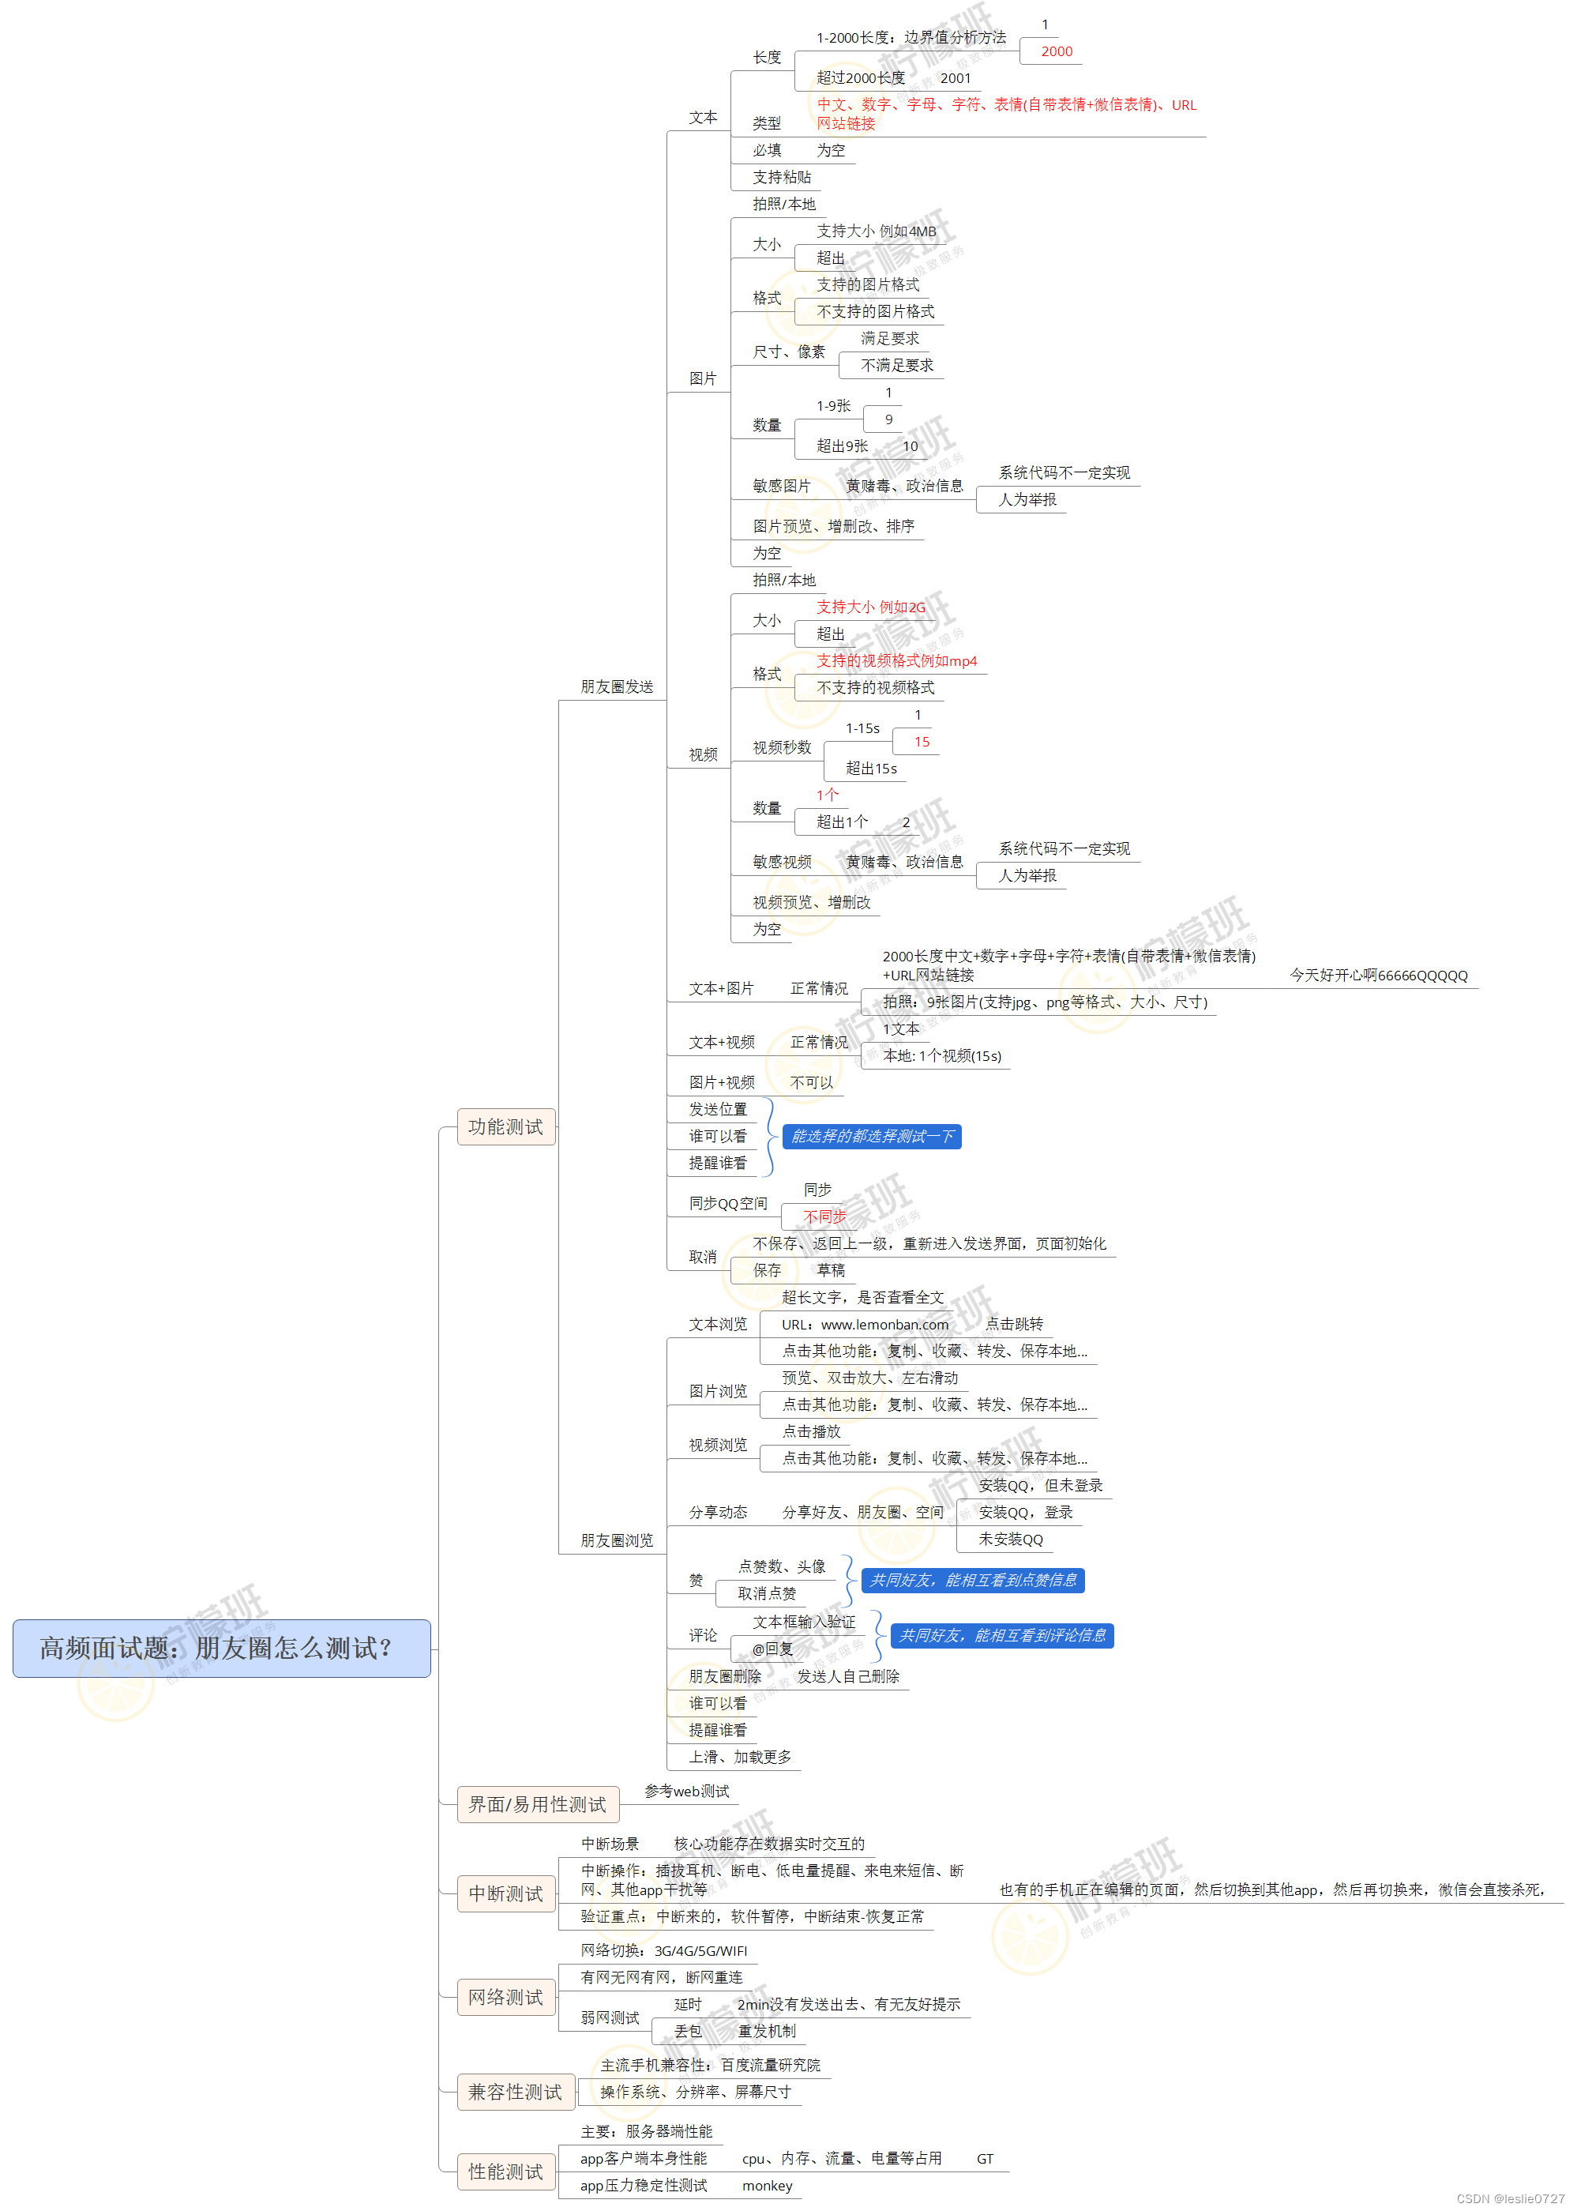Image resolution: width=1577 pixels, height=2211 pixels.
Task: Click the 参考web测试 node
Action: click(x=686, y=1792)
